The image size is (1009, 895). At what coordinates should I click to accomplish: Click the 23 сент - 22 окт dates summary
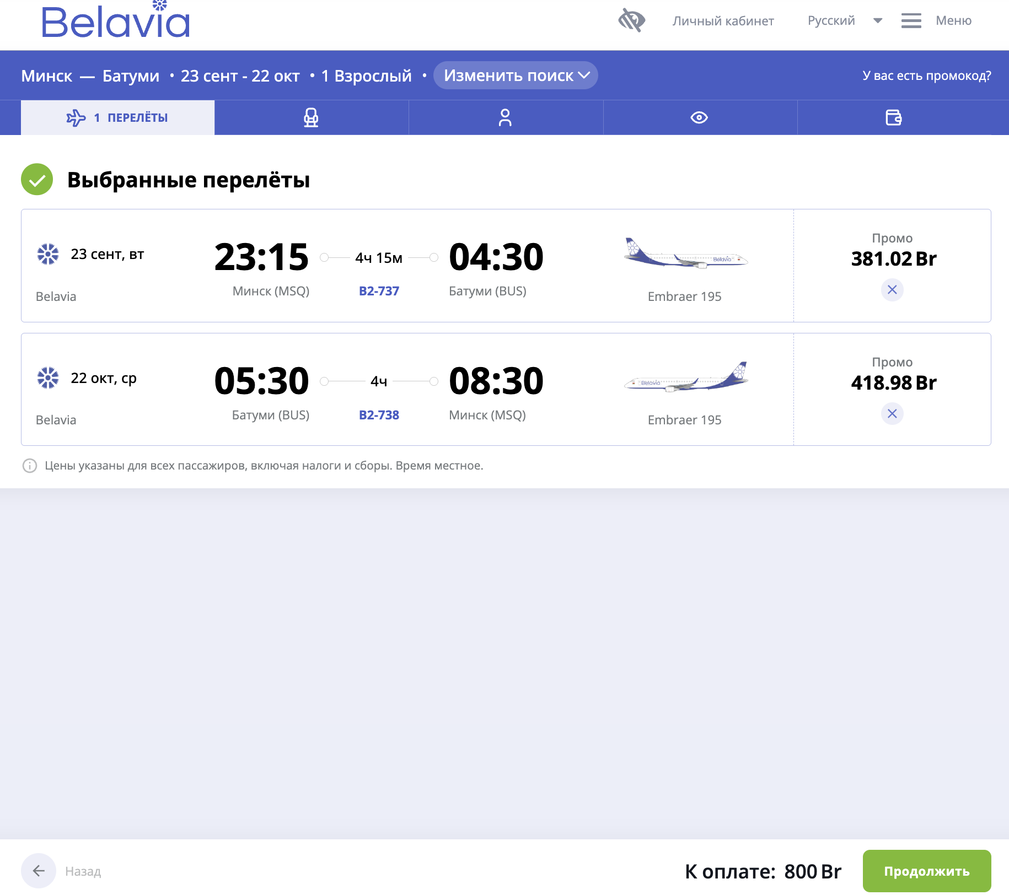(240, 76)
